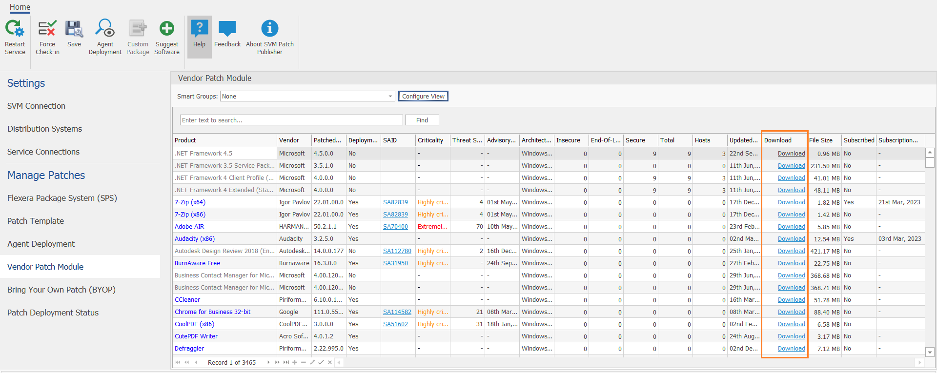Image resolution: width=937 pixels, height=373 pixels.
Task: Click Download link for Adobe AIR
Action: (791, 226)
